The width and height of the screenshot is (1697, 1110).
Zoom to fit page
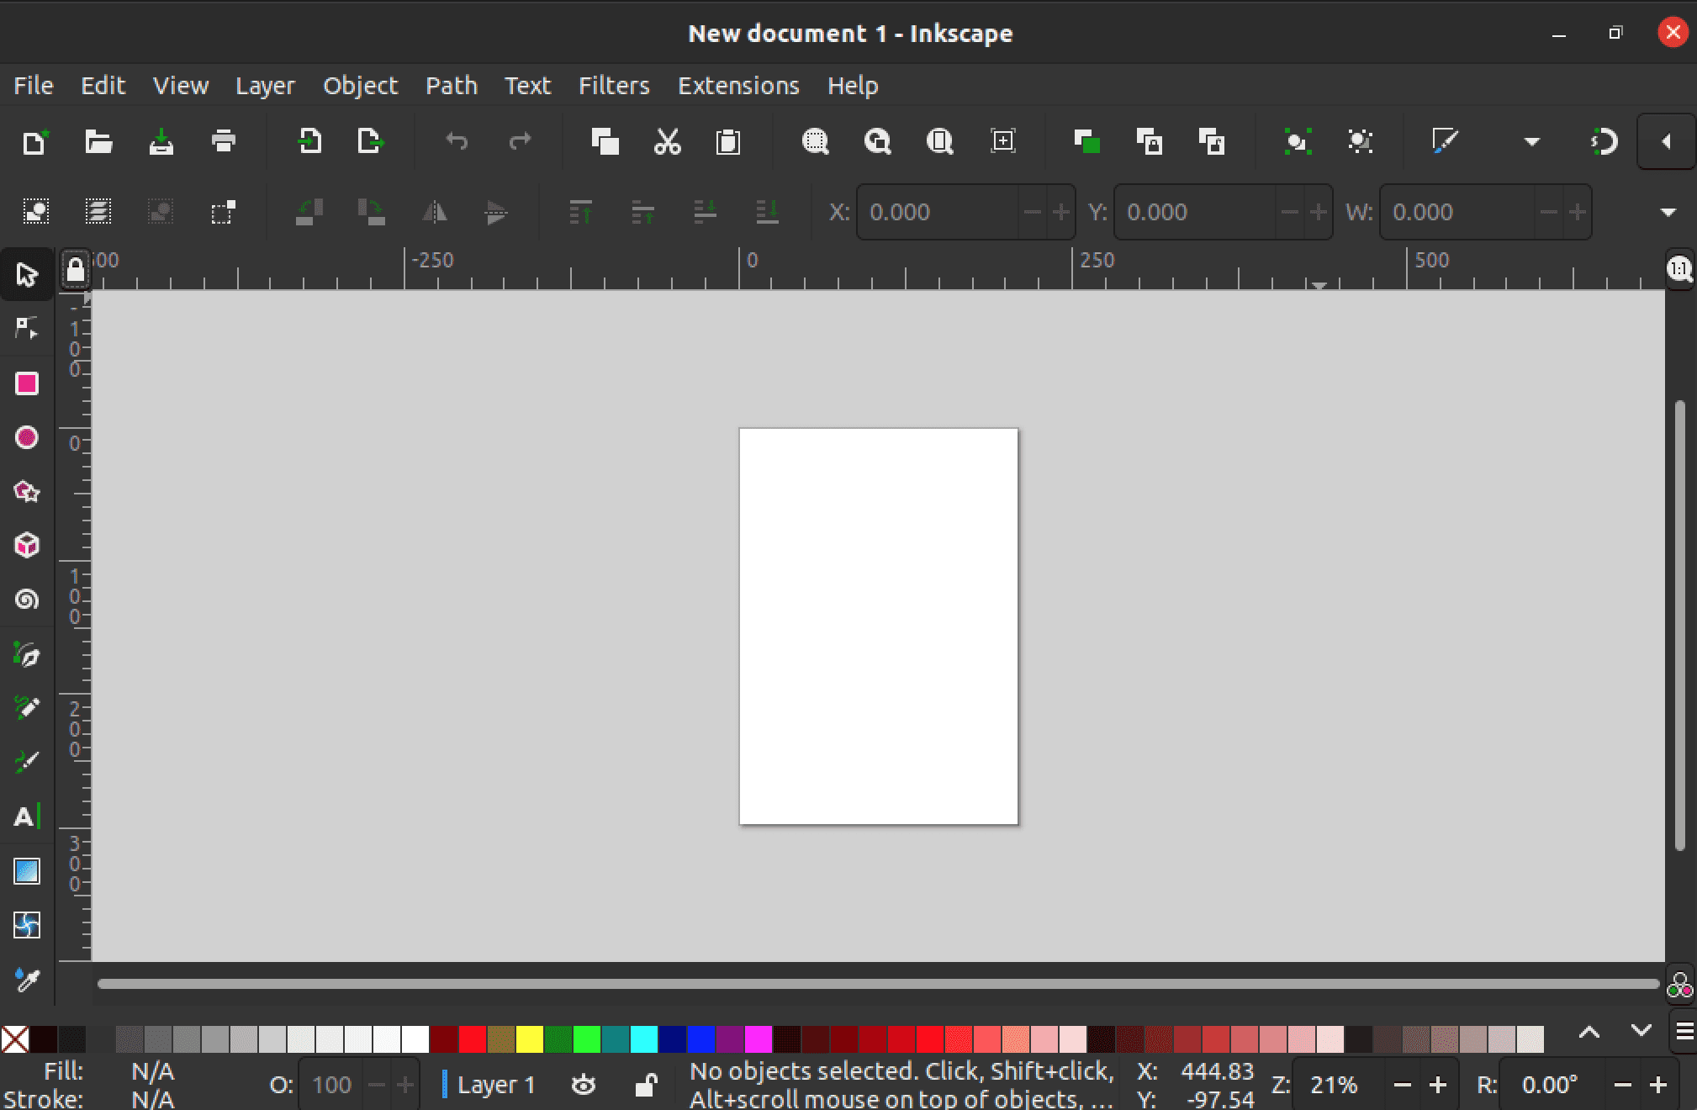[939, 141]
